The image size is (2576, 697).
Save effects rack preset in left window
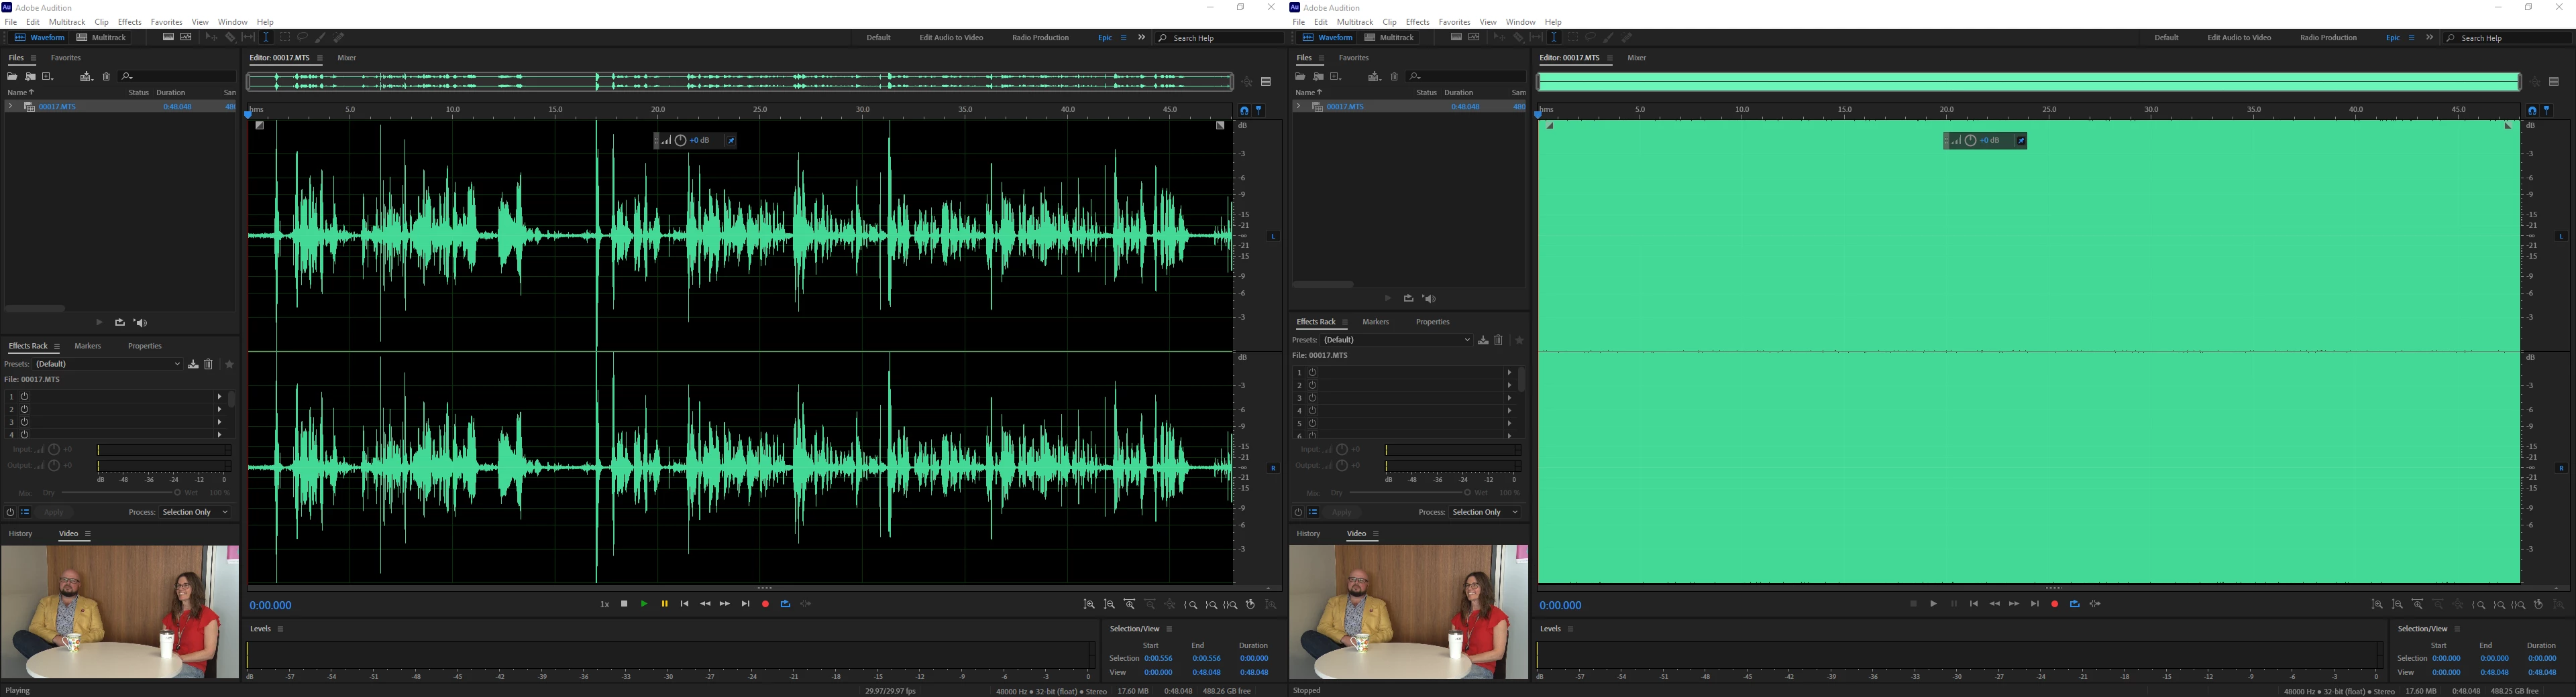coord(193,365)
